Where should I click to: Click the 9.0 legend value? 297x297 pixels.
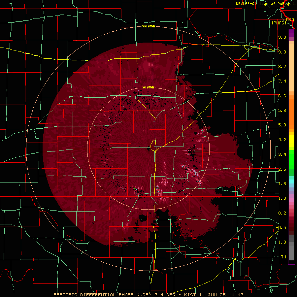click(x=282, y=52)
